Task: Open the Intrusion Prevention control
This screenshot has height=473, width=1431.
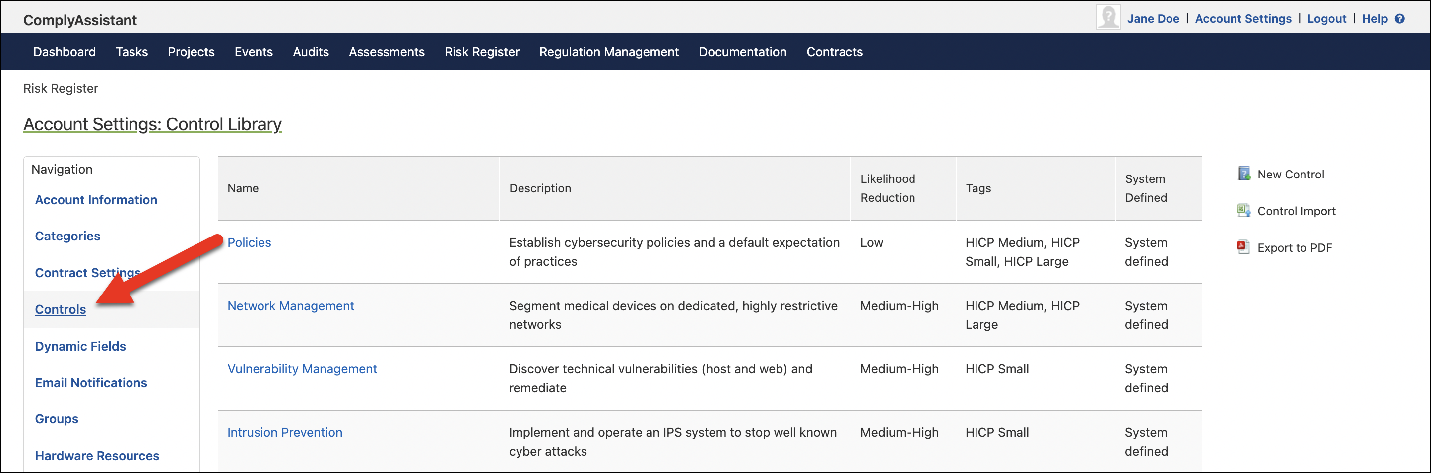Action: click(285, 432)
